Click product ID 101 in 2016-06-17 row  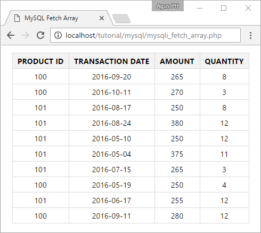40,200
